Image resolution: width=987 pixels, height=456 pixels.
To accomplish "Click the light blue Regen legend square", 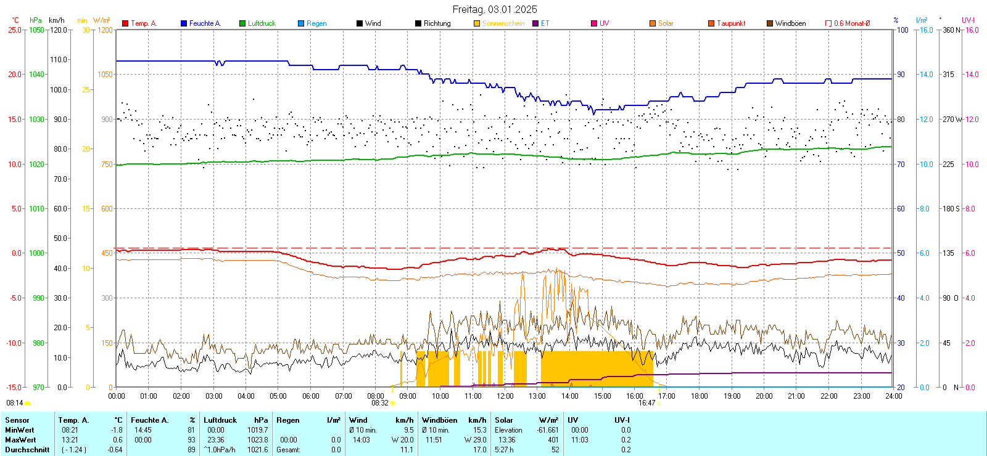I will point(301,23).
